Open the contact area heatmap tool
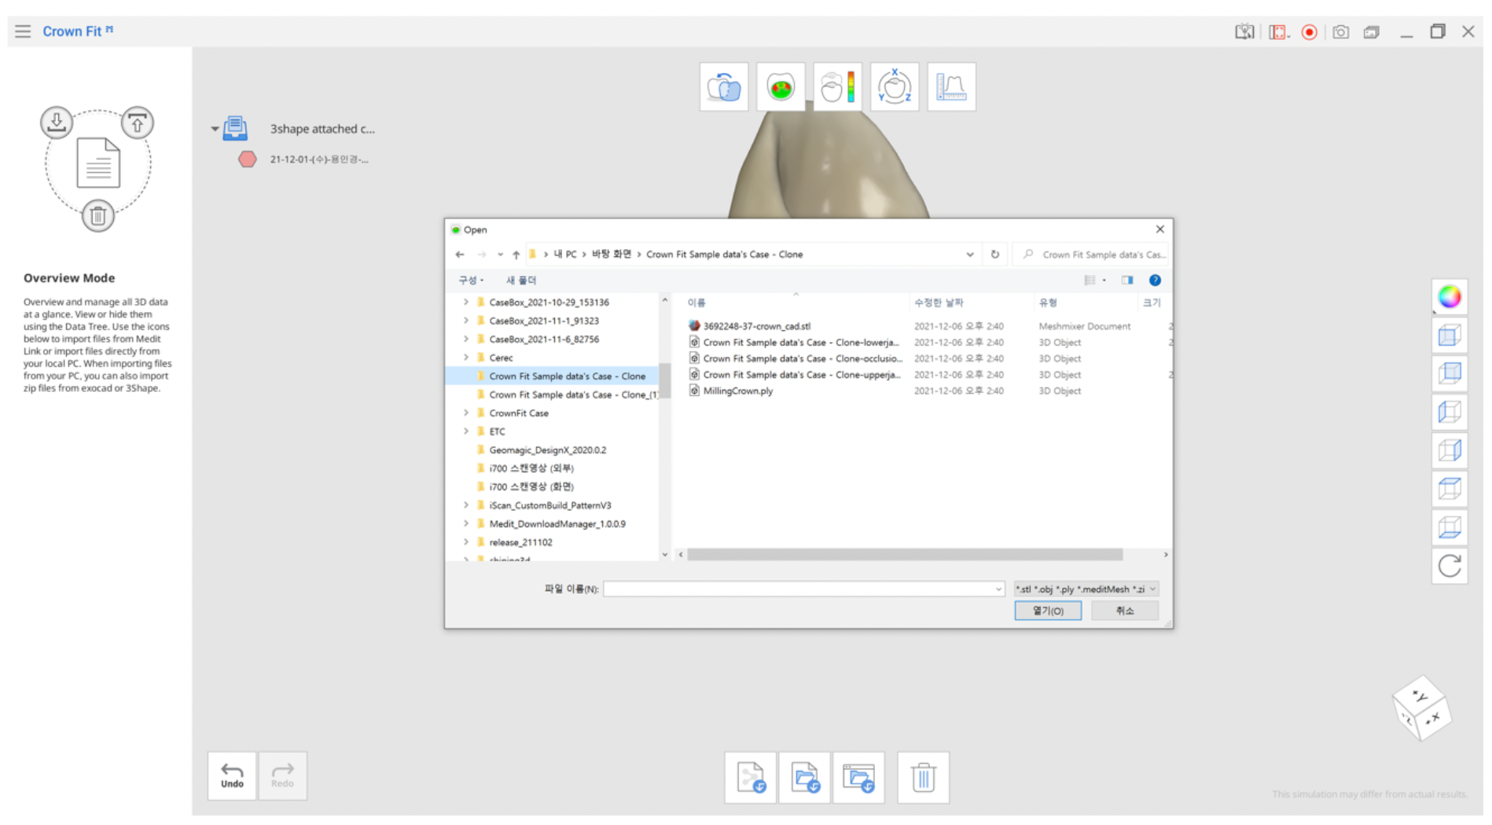Viewport: 1492px width, 825px height. click(781, 86)
